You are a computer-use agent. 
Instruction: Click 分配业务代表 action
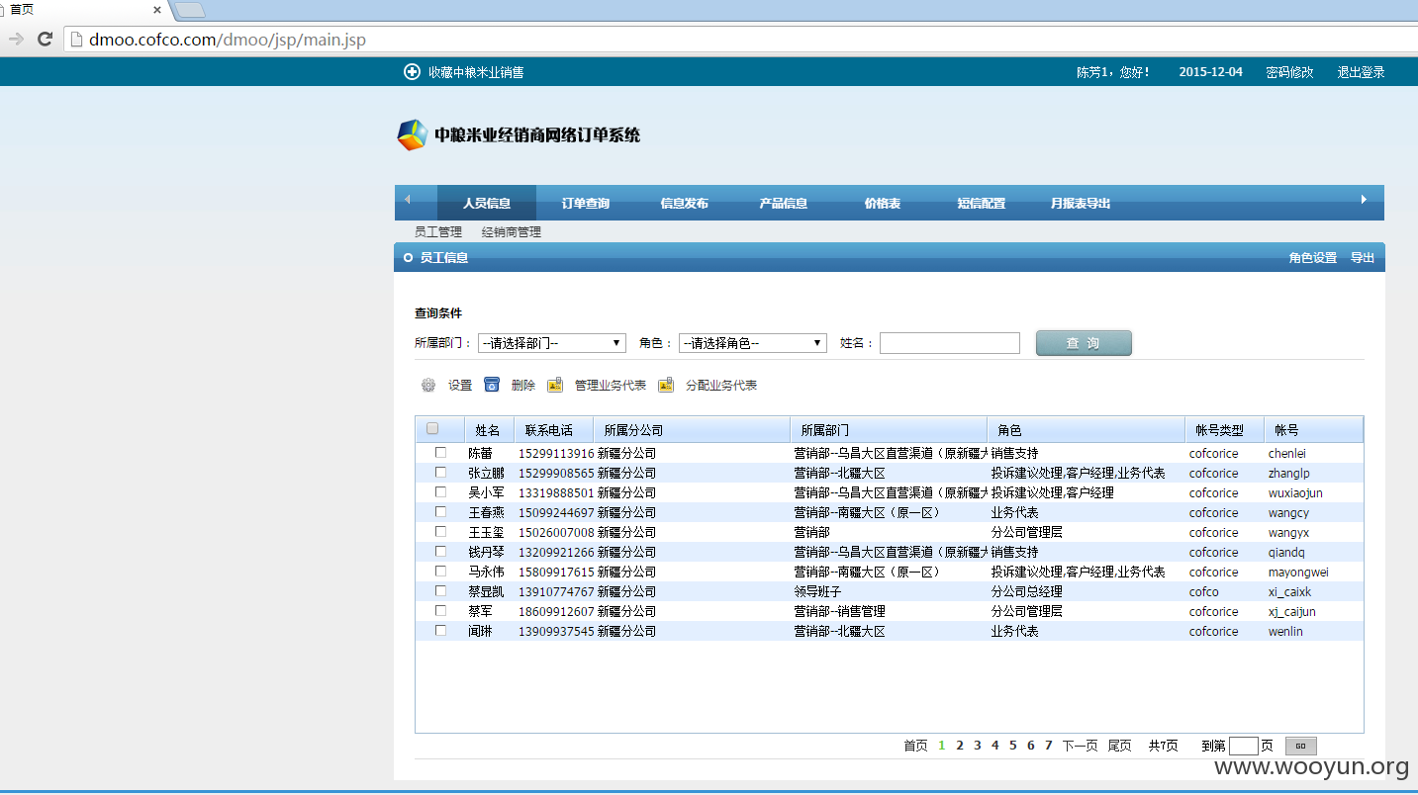click(721, 386)
